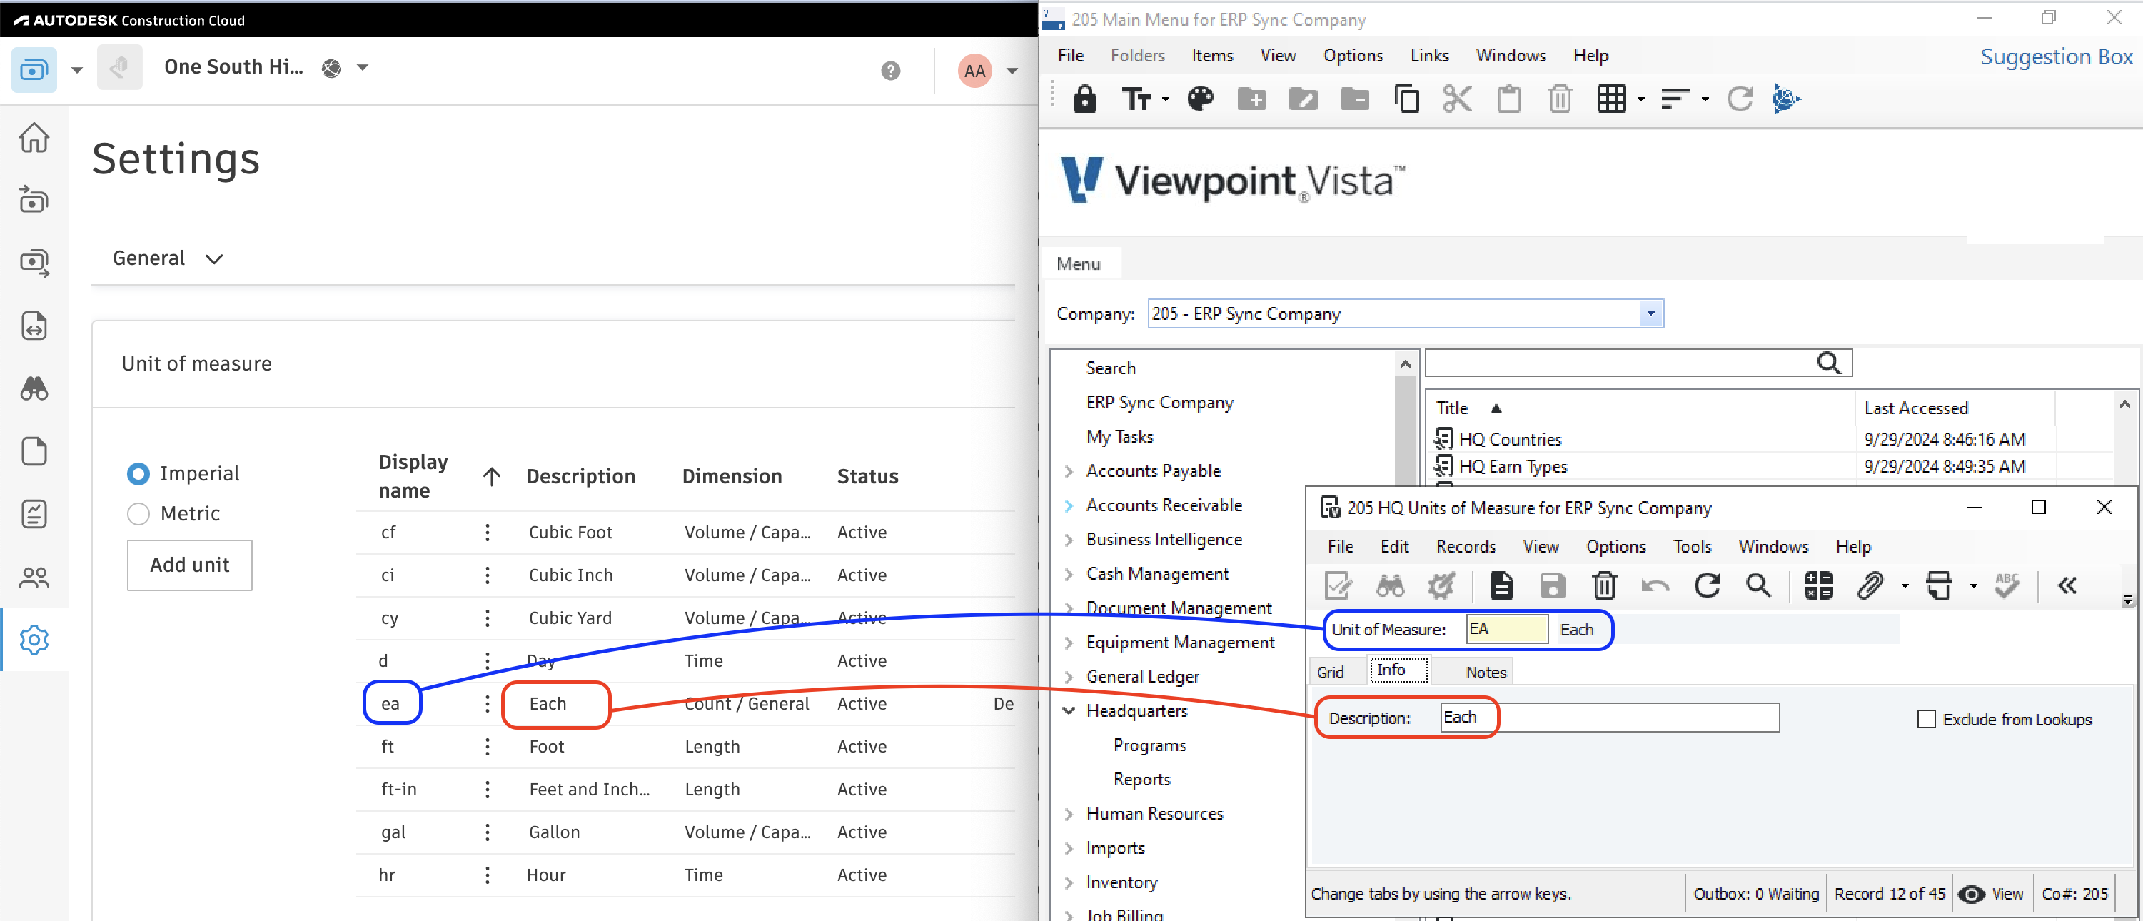Click the View eye icon in status bar
Viewport: 2143px width, 921px height.
tap(1971, 895)
